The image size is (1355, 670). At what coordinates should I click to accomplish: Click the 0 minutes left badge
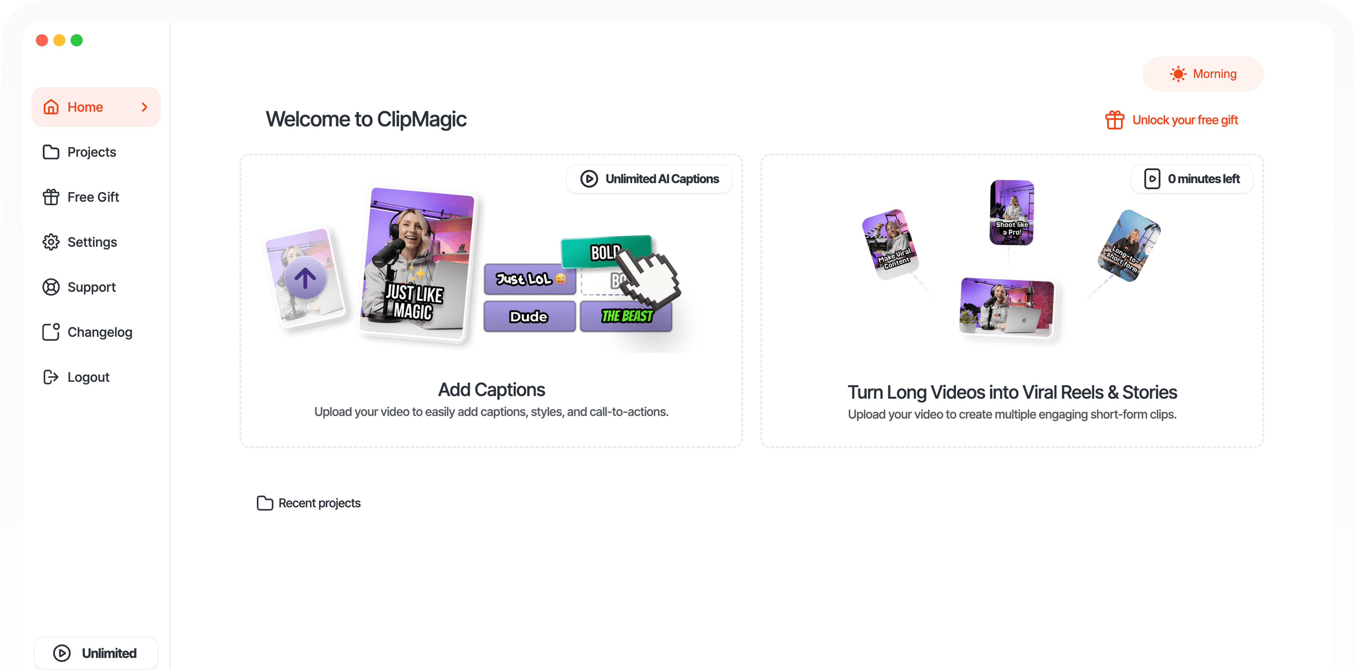[1192, 179]
